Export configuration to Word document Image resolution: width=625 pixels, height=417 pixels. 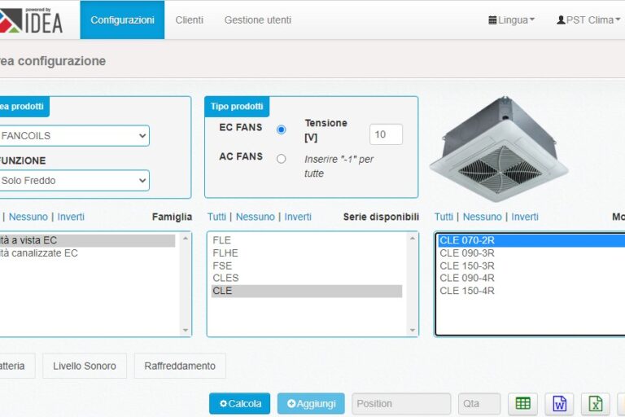pyautogui.click(x=559, y=403)
